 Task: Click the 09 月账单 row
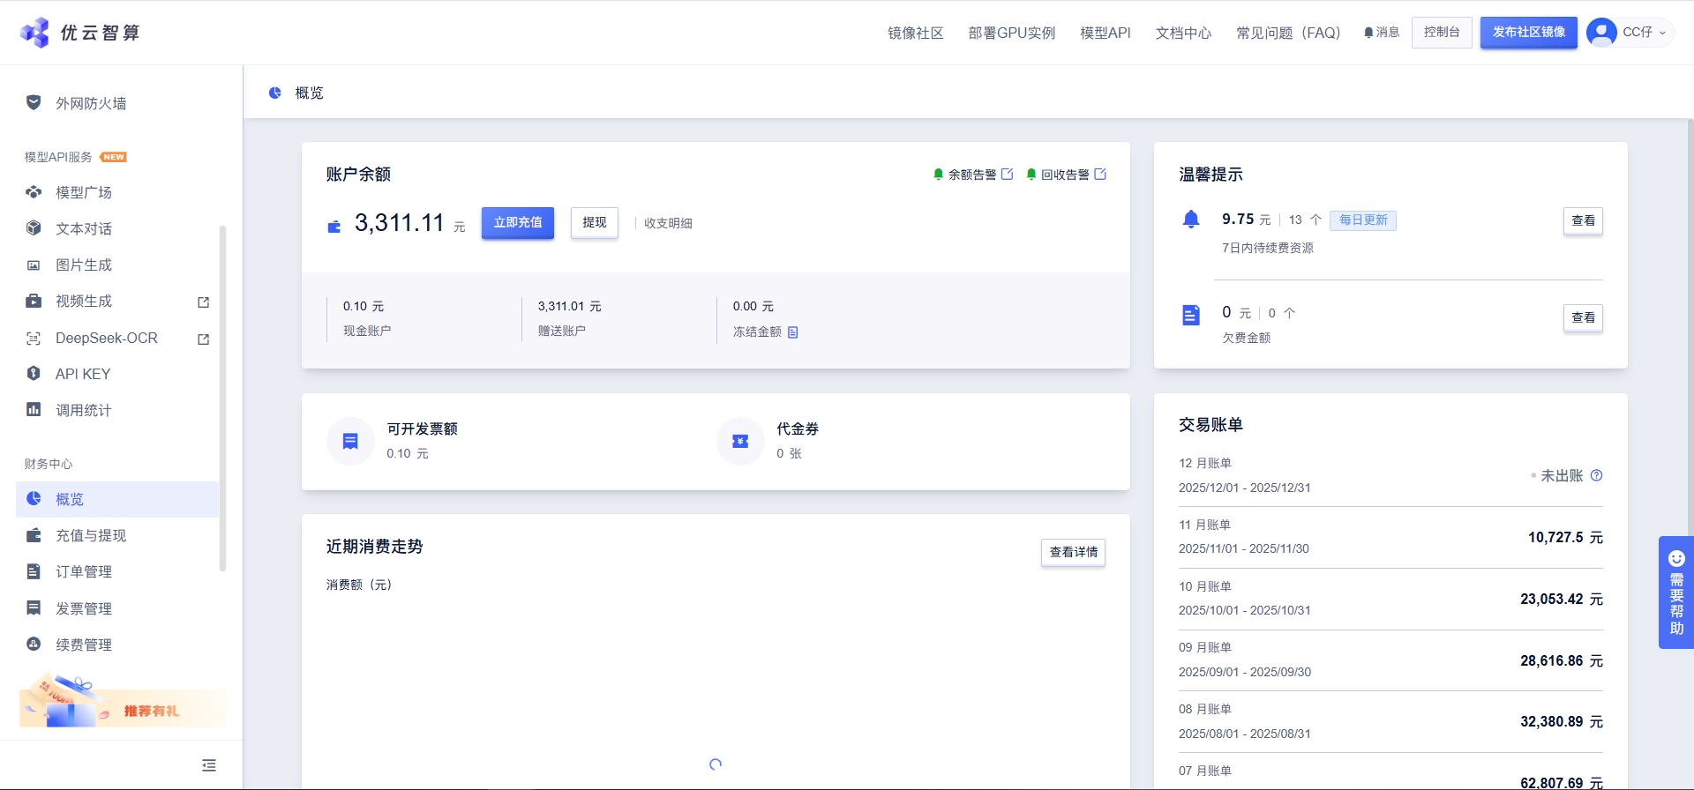(1390, 660)
